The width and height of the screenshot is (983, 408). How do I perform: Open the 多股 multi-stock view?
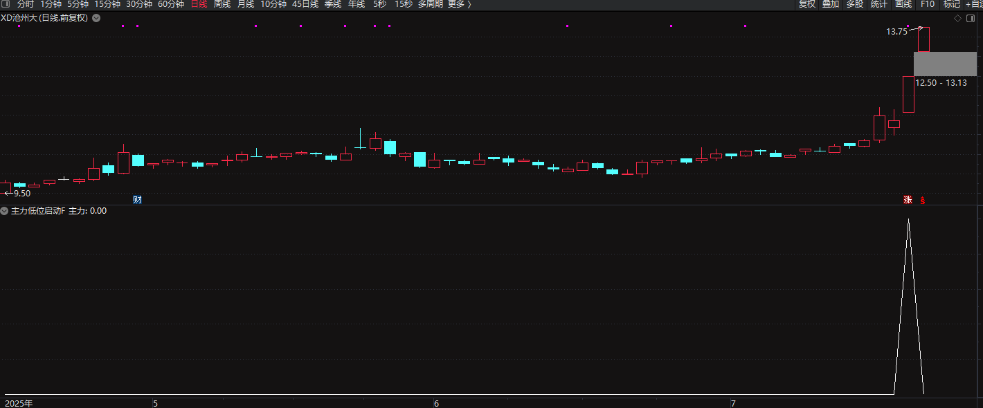pos(855,4)
